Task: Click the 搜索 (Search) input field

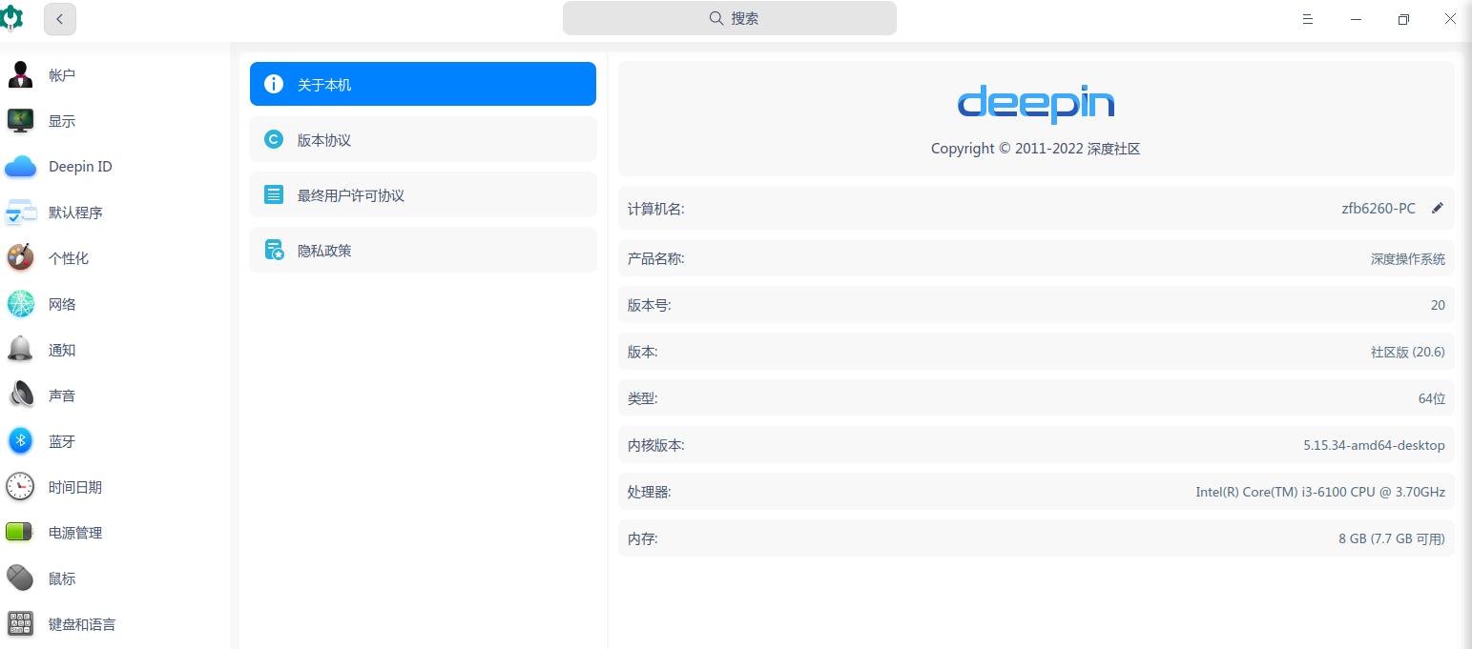Action: click(x=730, y=18)
